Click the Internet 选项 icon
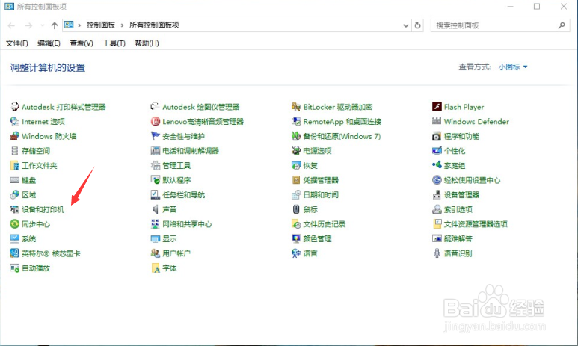This screenshot has width=578, height=346. pos(15,122)
